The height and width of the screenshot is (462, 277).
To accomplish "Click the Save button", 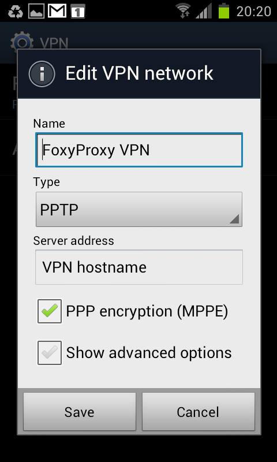I will [x=80, y=412].
